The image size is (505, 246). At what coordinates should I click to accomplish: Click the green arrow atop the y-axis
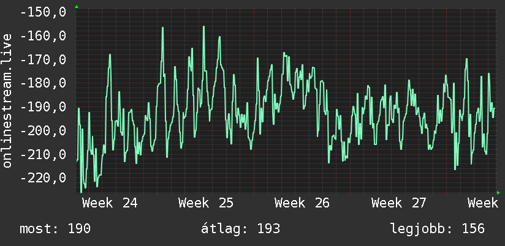pyautogui.click(x=77, y=7)
